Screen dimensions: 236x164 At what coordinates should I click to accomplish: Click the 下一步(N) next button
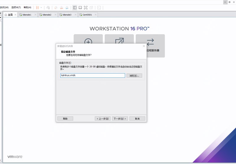point(120,119)
